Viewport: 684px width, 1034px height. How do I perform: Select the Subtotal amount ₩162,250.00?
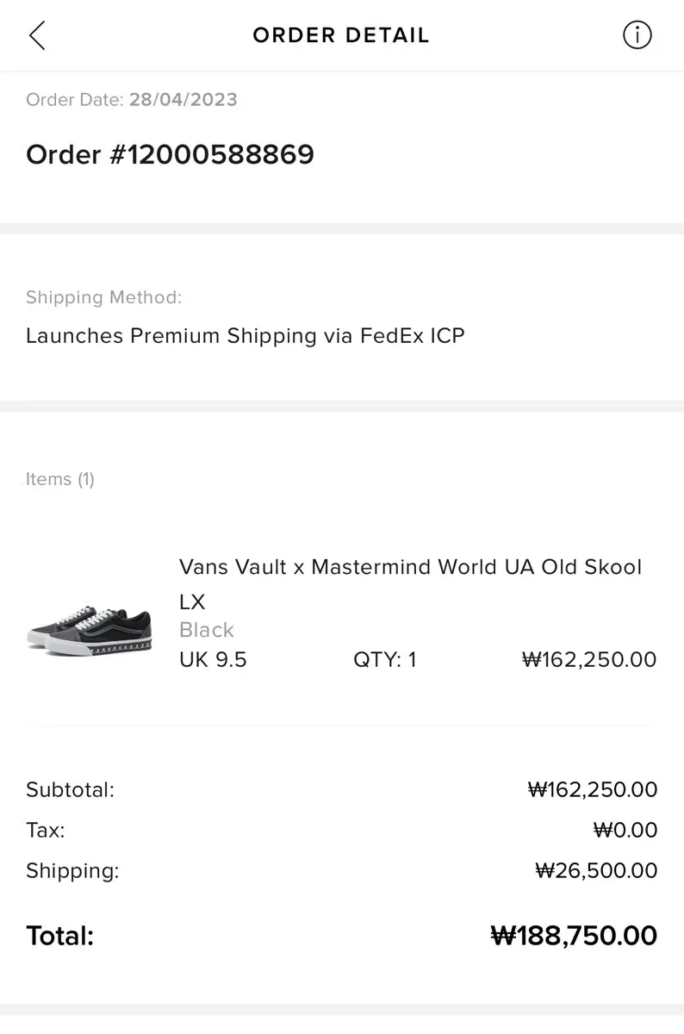point(593,789)
